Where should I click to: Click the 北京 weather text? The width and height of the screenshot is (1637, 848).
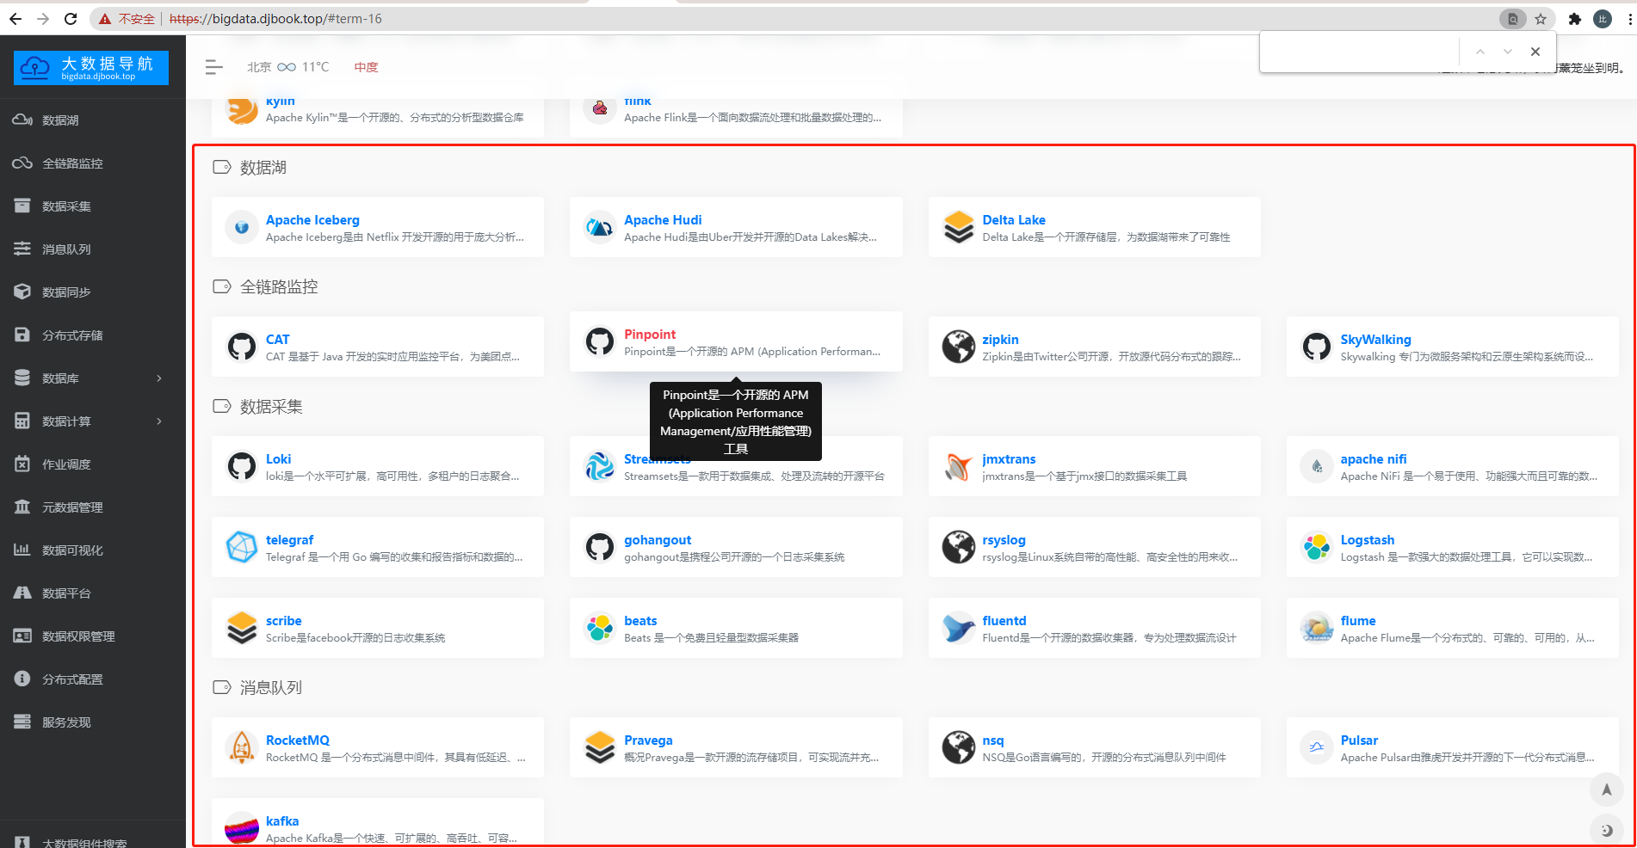coord(259,67)
